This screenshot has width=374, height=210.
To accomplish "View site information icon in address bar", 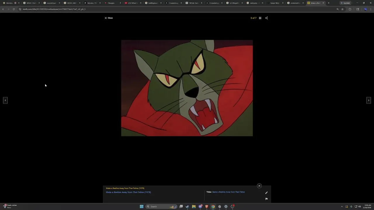I will (20, 9).
